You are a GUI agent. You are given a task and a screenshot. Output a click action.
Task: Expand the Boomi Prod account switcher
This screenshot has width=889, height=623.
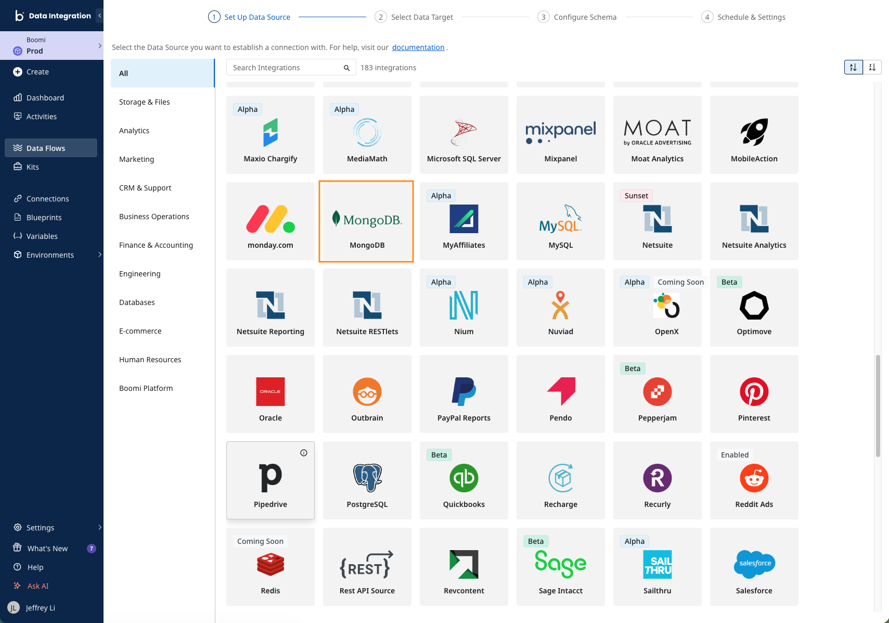51,45
